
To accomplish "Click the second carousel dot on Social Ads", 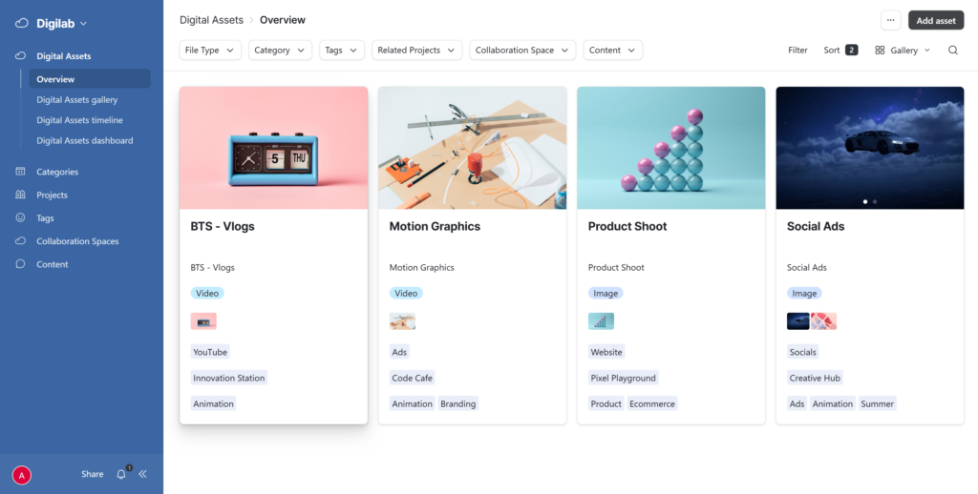I will coord(875,202).
